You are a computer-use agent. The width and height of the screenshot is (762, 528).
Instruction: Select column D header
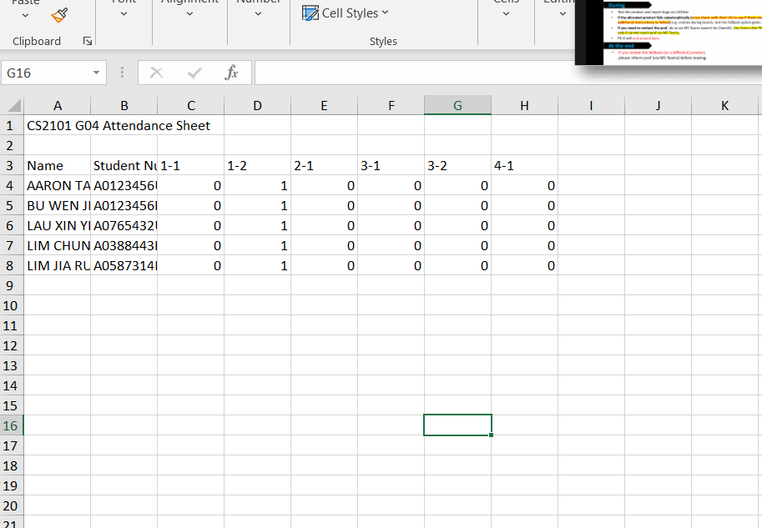(258, 105)
